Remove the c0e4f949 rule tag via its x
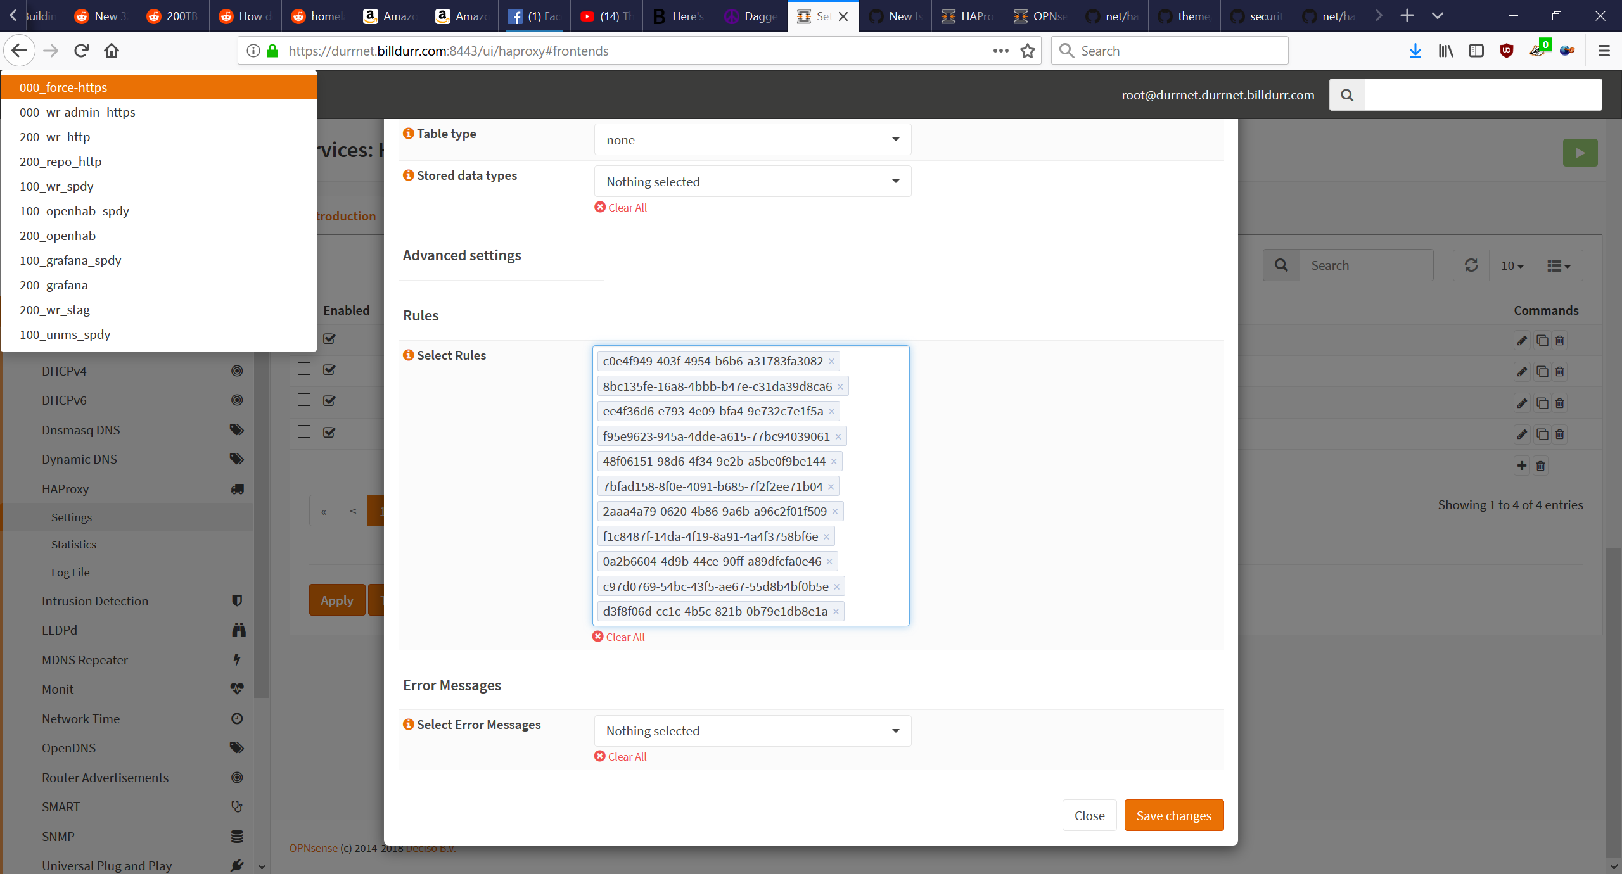1622x874 pixels. click(x=831, y=362)
